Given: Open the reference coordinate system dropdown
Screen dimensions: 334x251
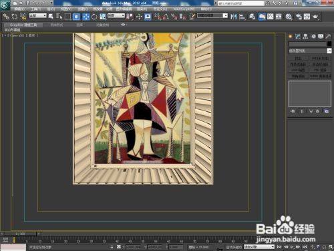Looking at the screenshot, I should point(116,15).
